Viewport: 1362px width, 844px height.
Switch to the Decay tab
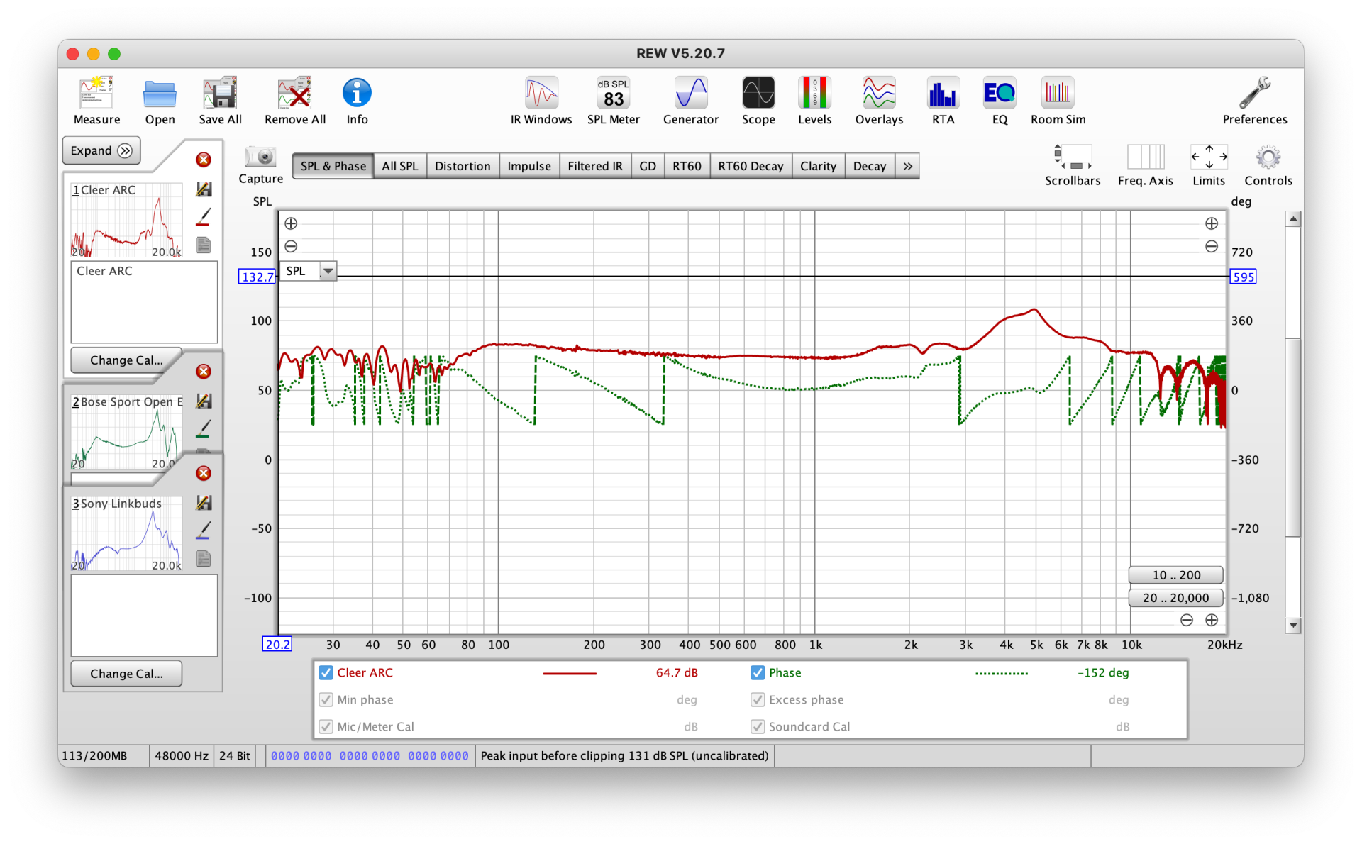click(x=870, y=166)
